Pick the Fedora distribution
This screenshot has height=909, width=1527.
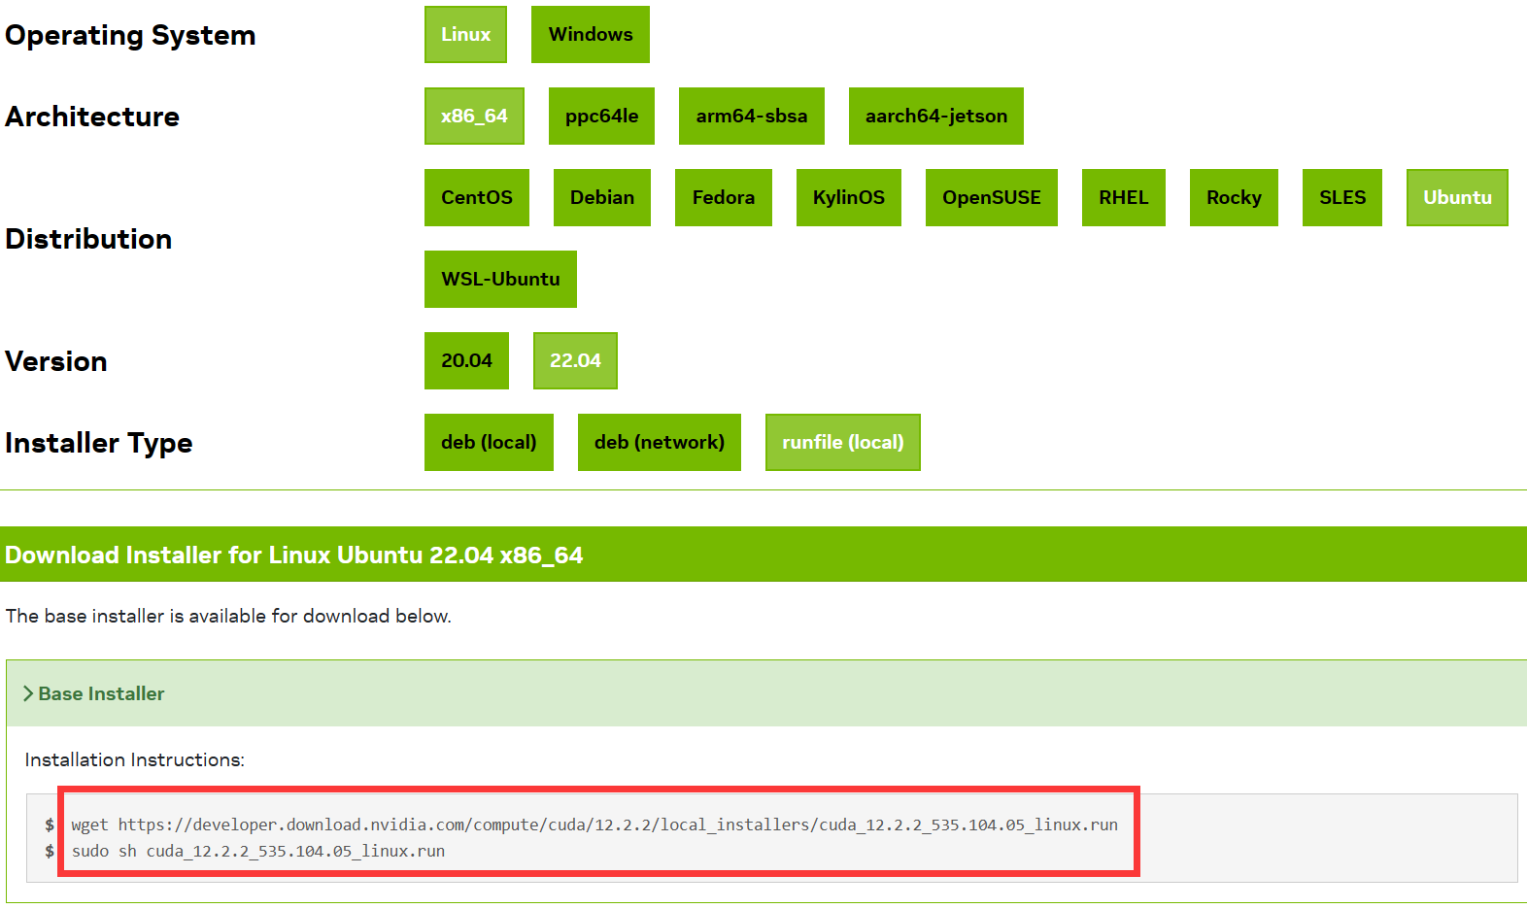coord(724,197)
